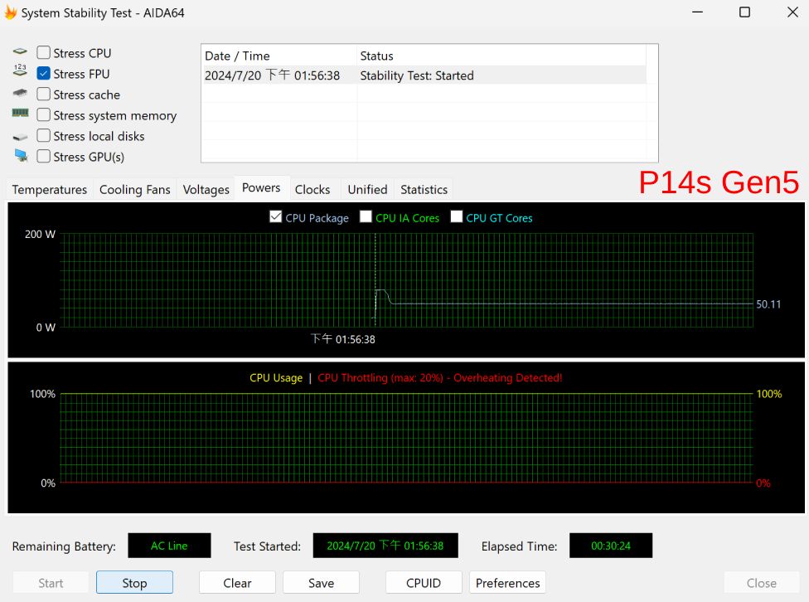Show the CPU IA Cores graph line
The image size is (809, 602).
point(366,217)
